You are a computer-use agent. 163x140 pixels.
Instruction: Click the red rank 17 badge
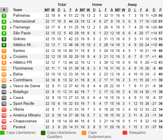coord(4,109)
